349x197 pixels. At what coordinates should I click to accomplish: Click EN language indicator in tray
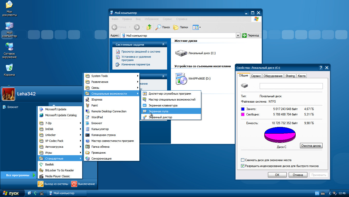317,193
